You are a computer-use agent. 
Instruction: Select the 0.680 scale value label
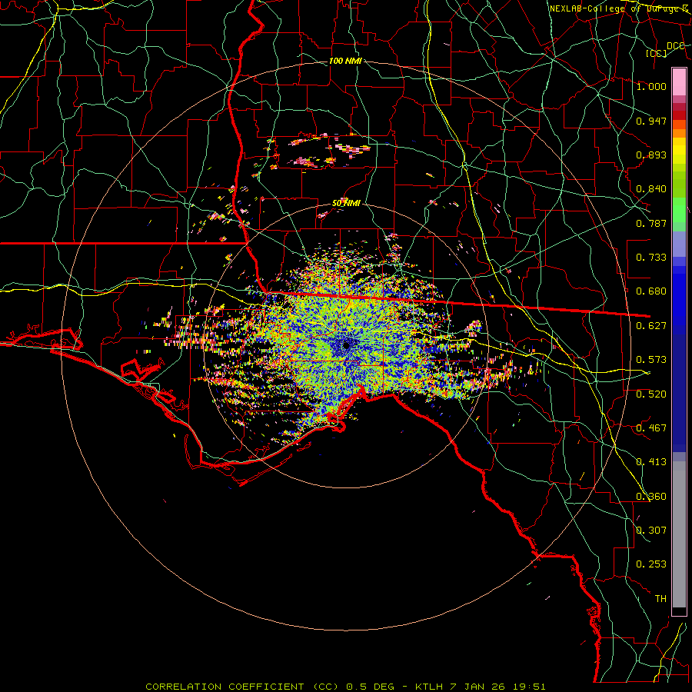[651, 291]
